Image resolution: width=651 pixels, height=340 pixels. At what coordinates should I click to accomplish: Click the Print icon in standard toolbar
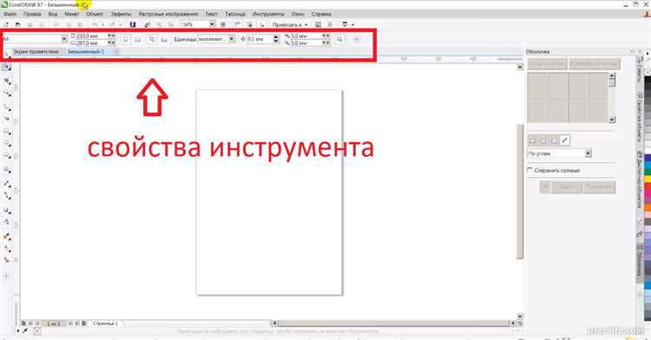point(42,24)
